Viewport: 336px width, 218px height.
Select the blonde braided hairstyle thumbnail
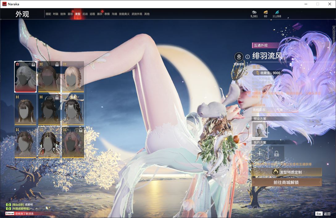(73, 77)
